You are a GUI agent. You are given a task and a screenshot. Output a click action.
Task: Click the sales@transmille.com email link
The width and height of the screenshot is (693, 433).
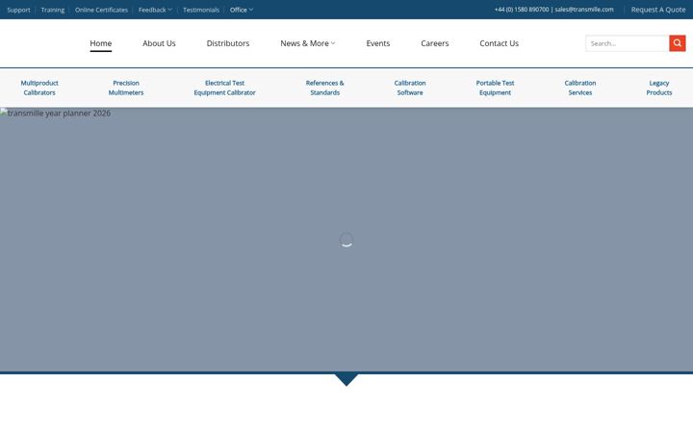[x=584, y=10]
